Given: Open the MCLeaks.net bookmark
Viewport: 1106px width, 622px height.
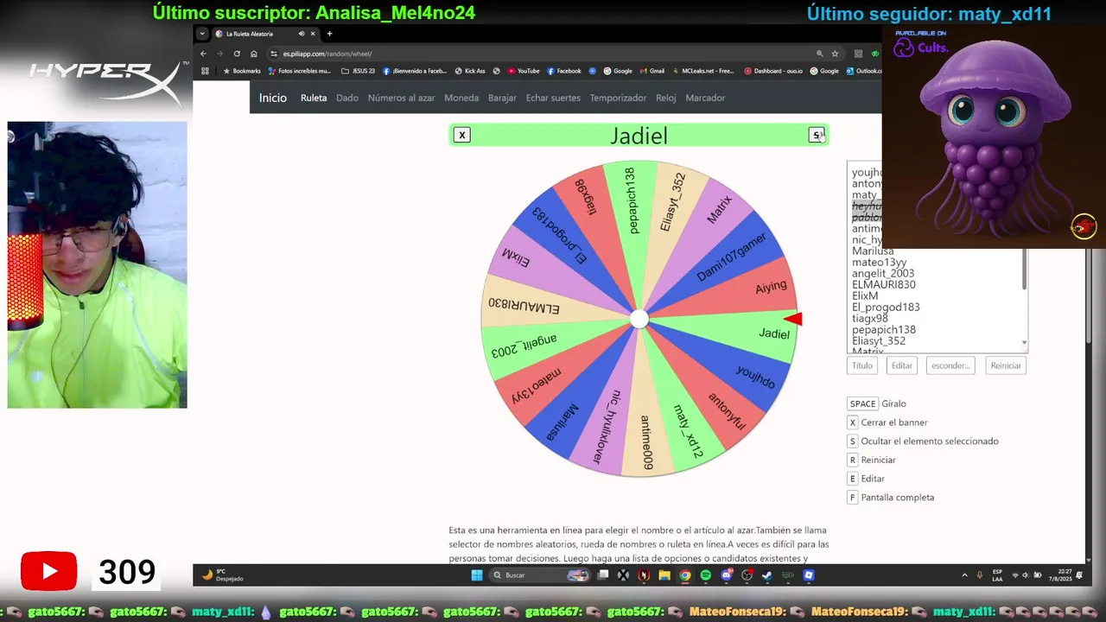Looking at the screenshot, I should [x=702, y=71].
